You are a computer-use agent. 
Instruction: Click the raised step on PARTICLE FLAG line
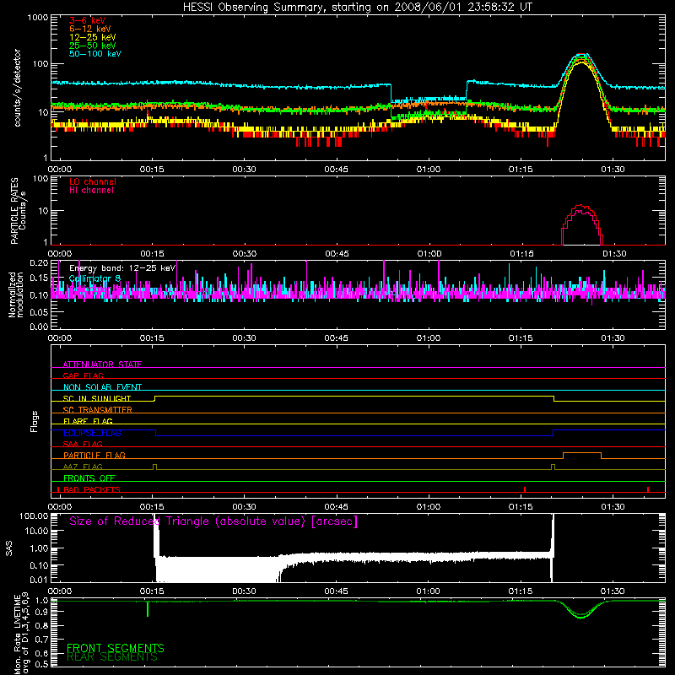[x=582, y=453]
